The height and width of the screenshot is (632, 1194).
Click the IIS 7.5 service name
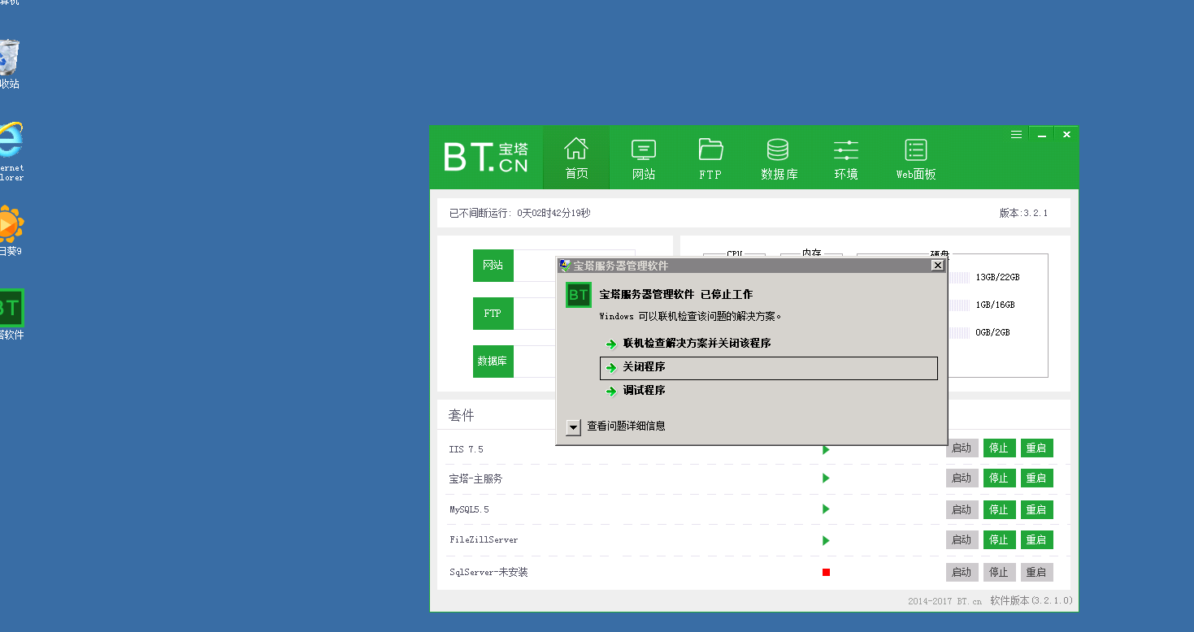(467, 449)
